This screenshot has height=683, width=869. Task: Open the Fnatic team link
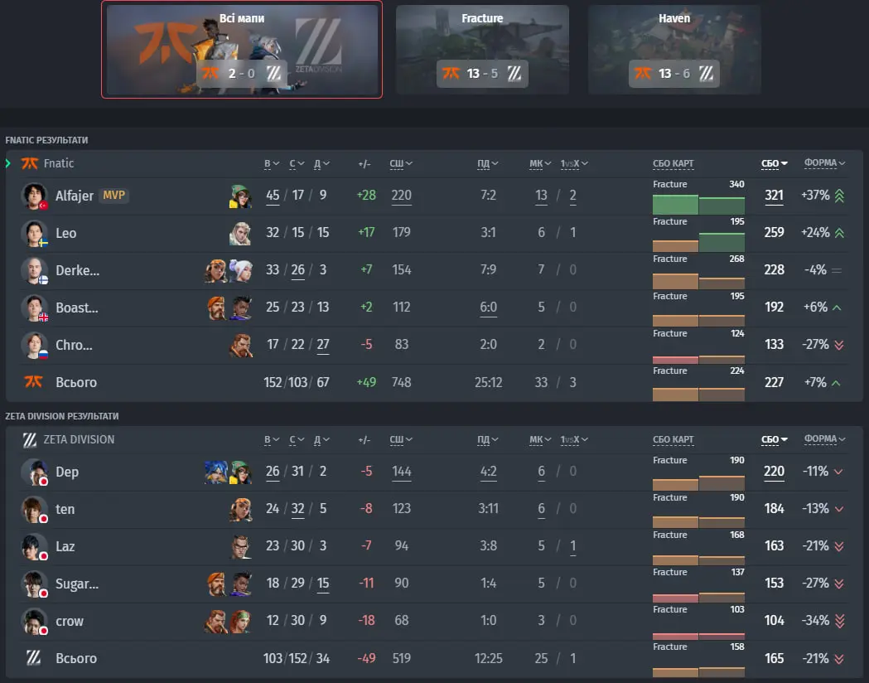(59, 163)
